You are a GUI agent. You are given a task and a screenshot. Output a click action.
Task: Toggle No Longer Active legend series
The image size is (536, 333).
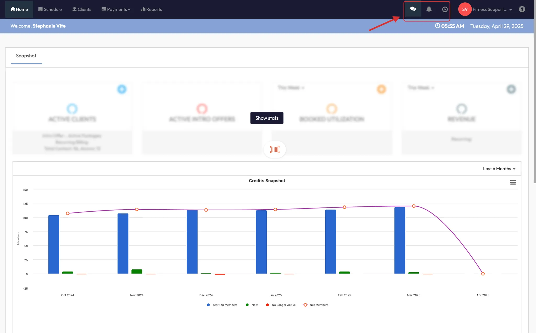click(283, 305)
